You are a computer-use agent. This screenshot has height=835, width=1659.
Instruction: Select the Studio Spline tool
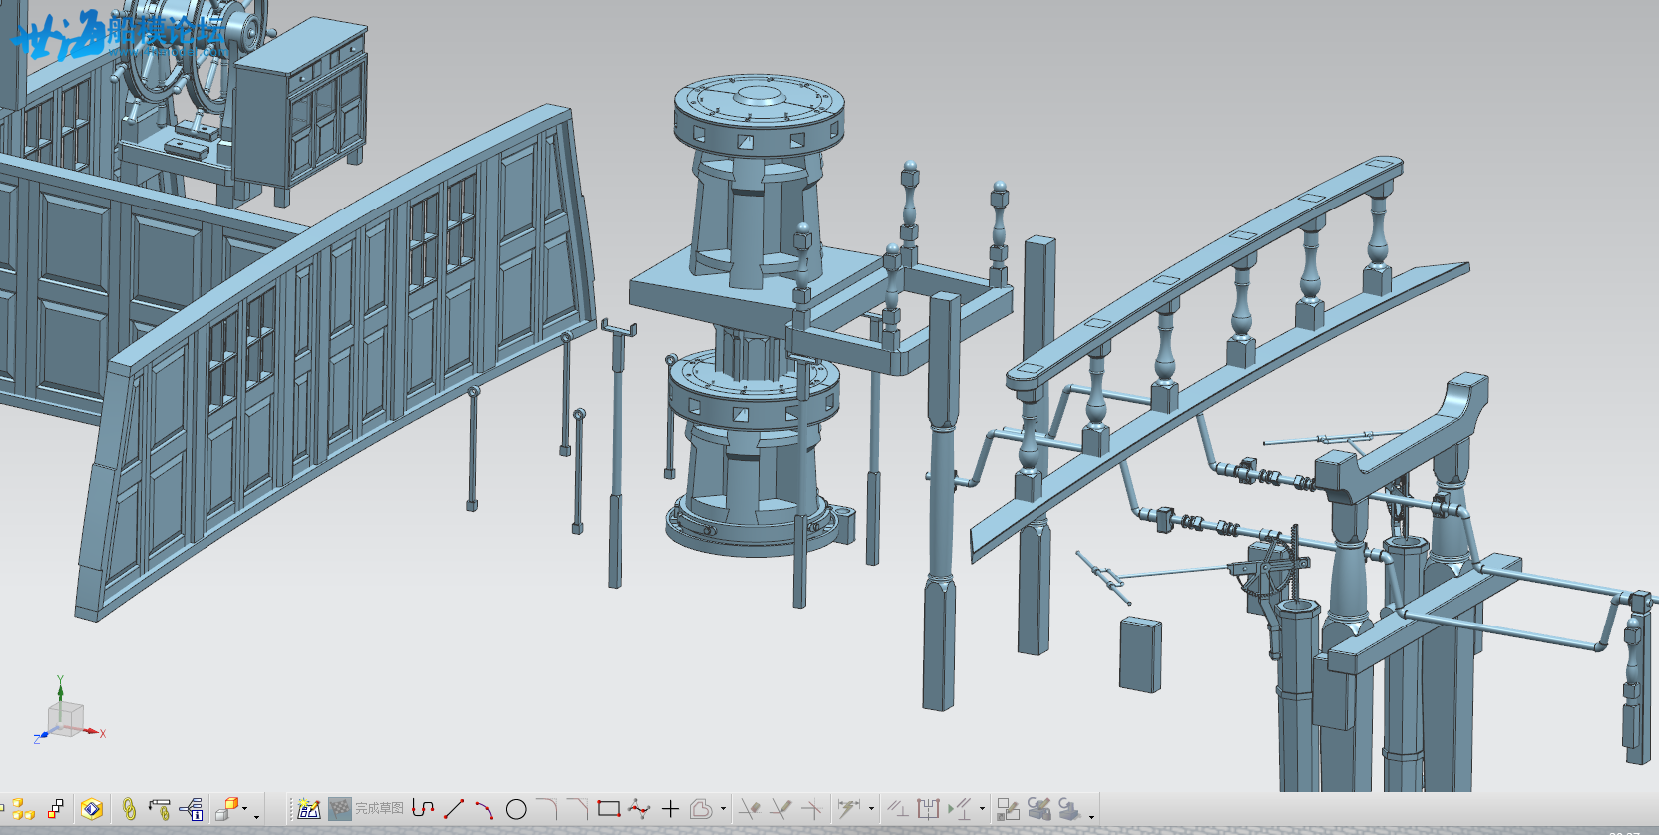coord(639,809)
